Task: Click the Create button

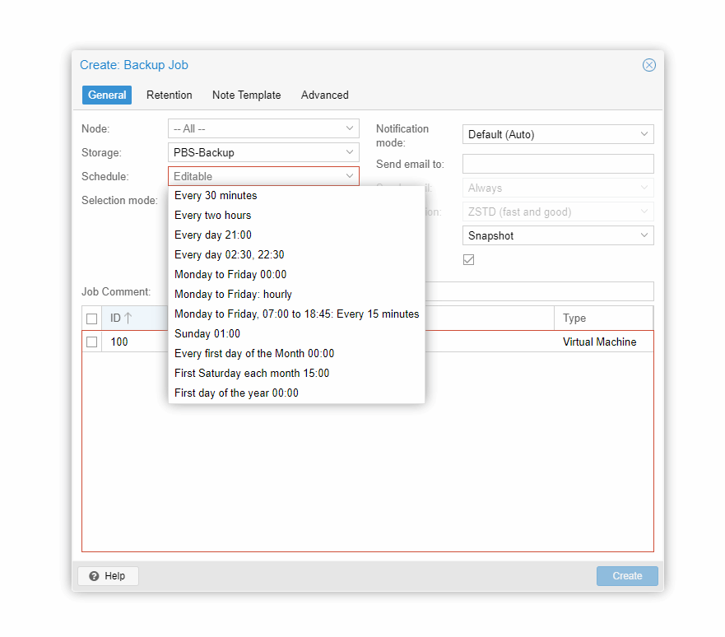Action: (x=626, y=576)
